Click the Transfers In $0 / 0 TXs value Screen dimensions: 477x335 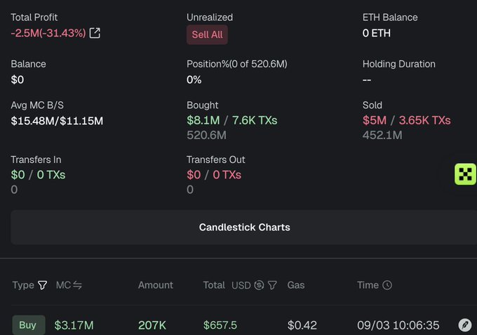(x=38, y=175)
